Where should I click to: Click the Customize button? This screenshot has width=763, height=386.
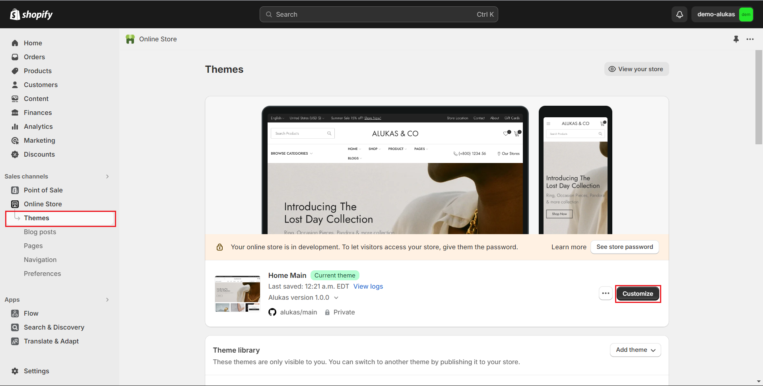click(x=638, y=294)
